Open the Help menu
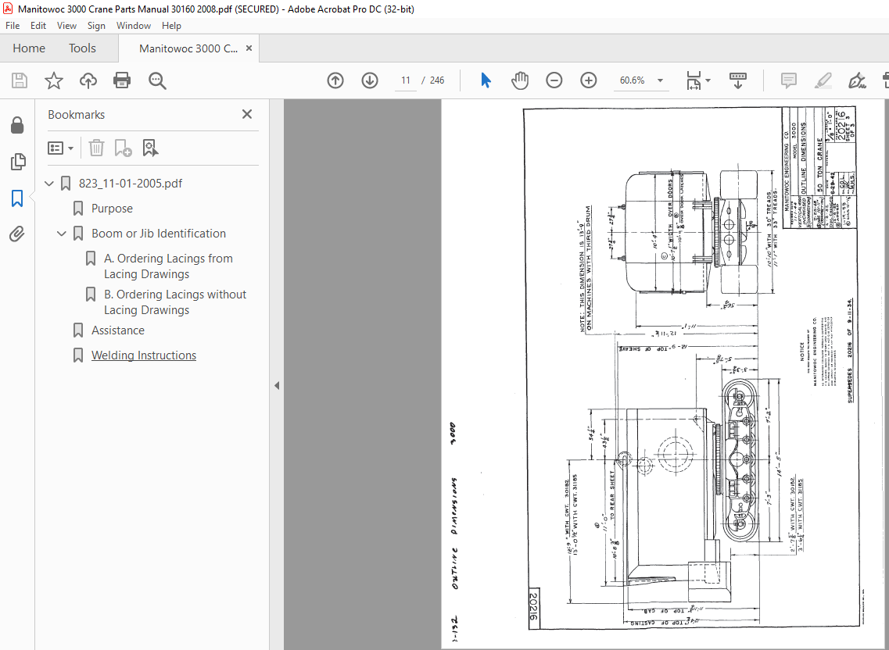889x650 pixels. [x=171, y=26]
